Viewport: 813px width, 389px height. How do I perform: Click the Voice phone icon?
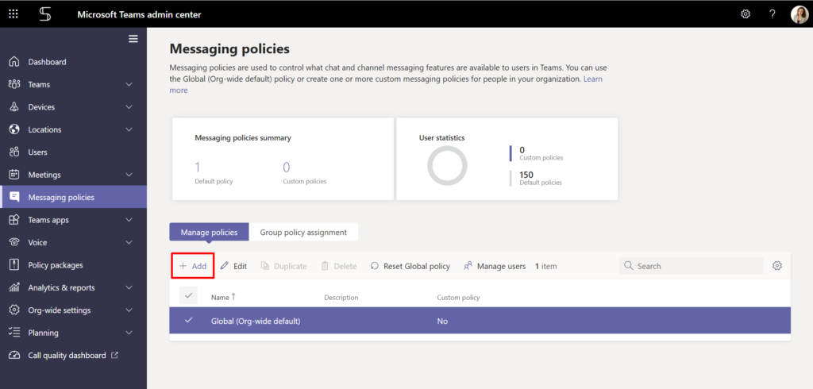pos(14,242)
